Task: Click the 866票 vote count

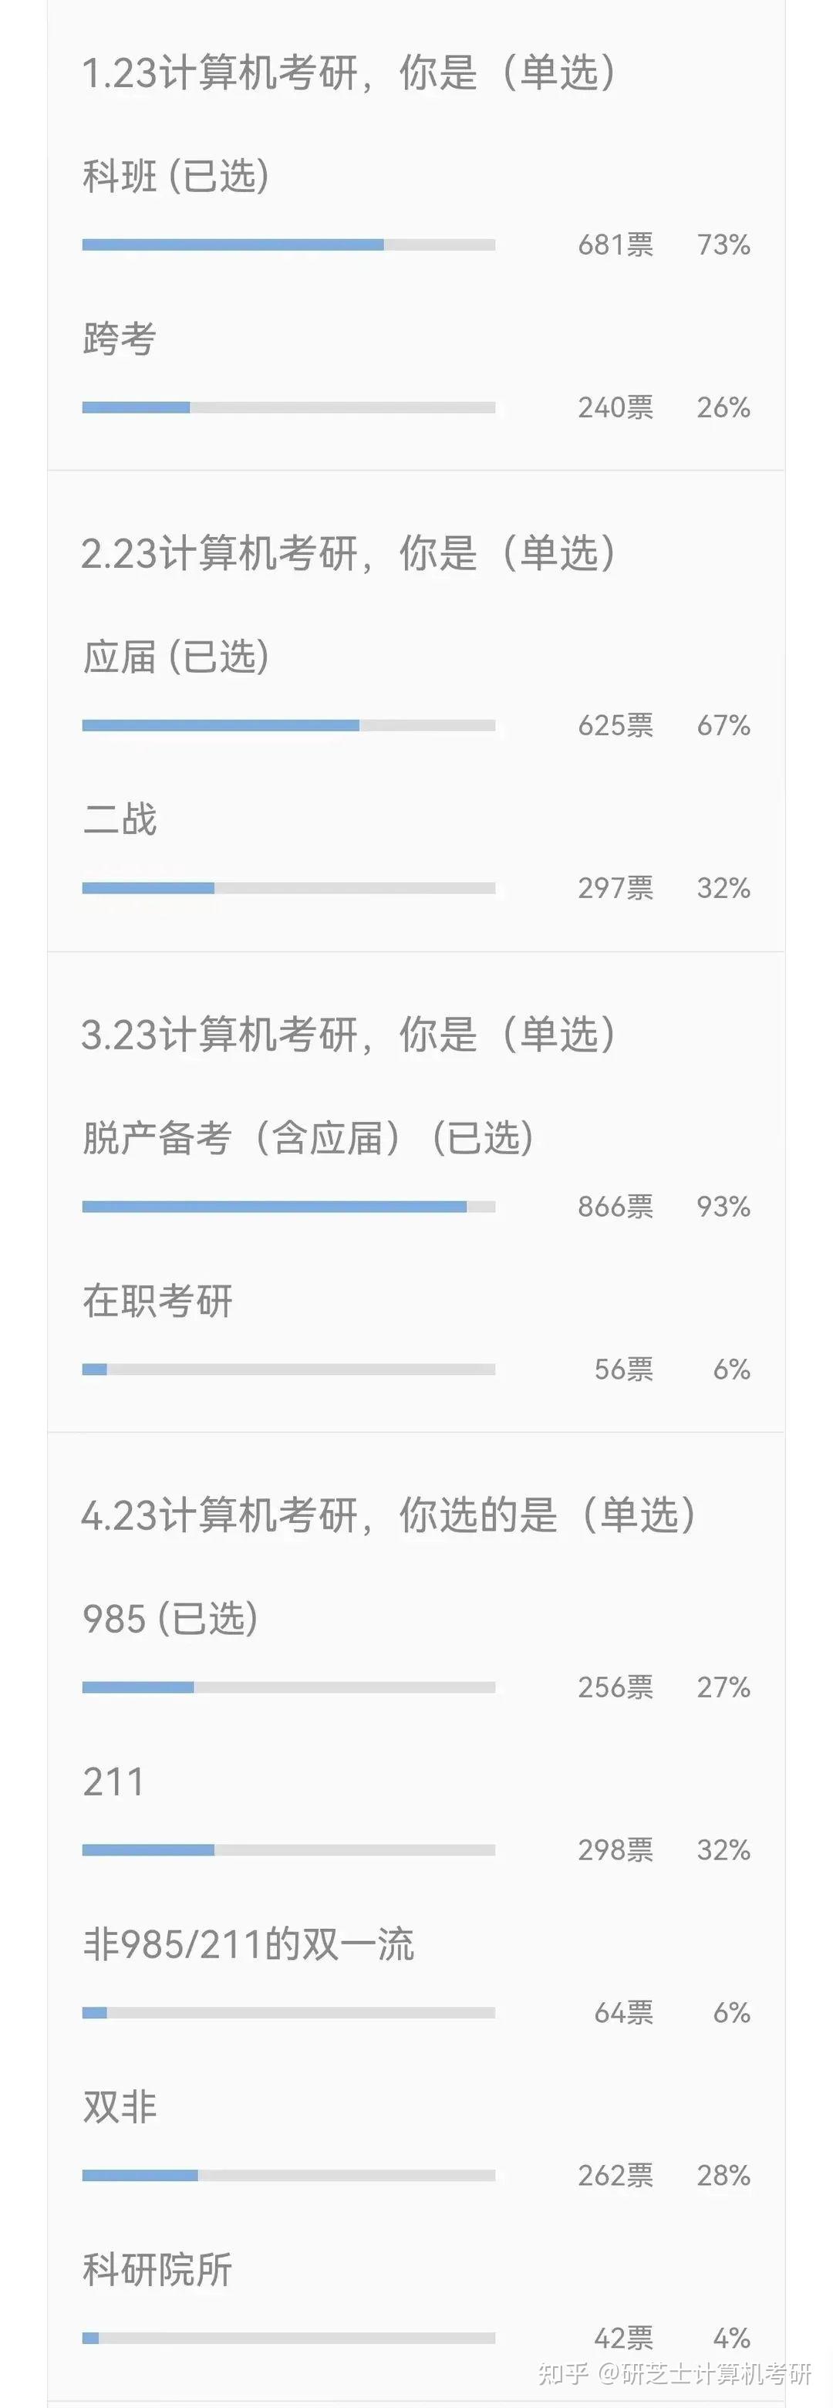Action: click(615, 1207)
